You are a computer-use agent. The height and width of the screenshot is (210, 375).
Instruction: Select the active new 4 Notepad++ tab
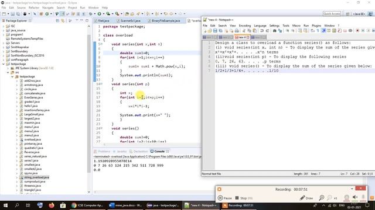(242, 37)
